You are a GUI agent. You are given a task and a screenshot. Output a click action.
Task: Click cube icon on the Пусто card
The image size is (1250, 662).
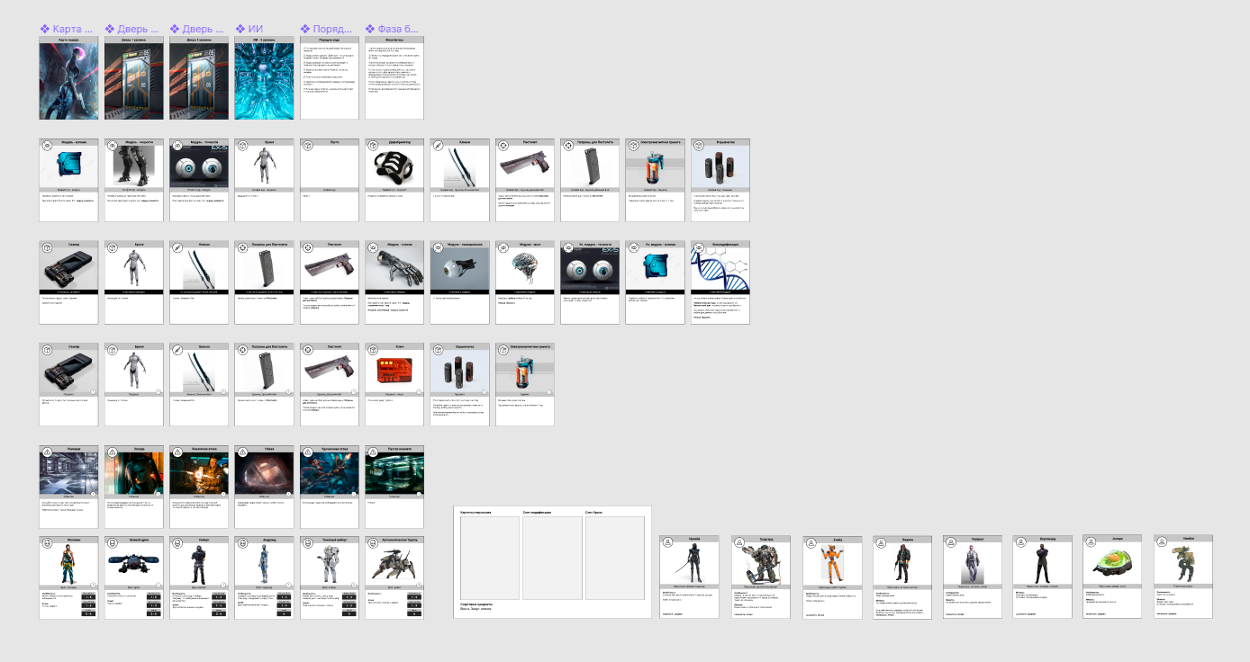(307, 144)
